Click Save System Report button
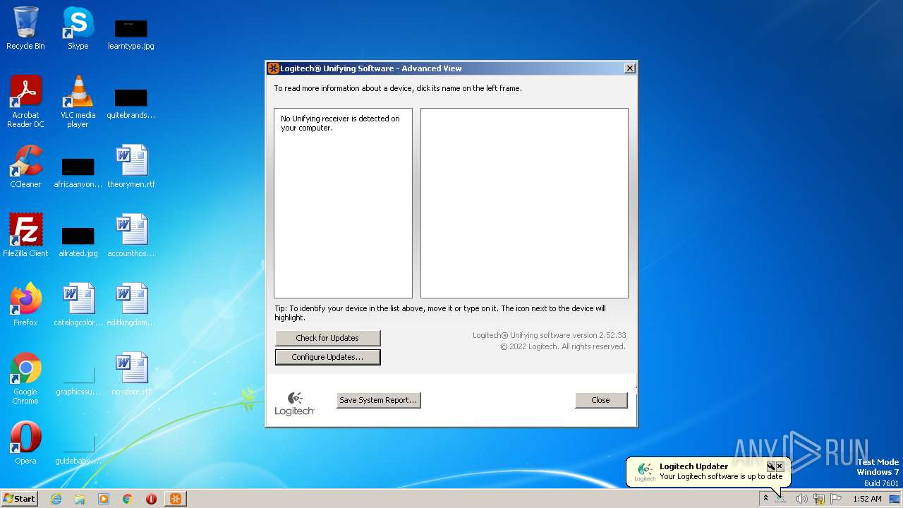Image resolution: width=903 pixels, height=508 pixels. [x=378, y=400]
